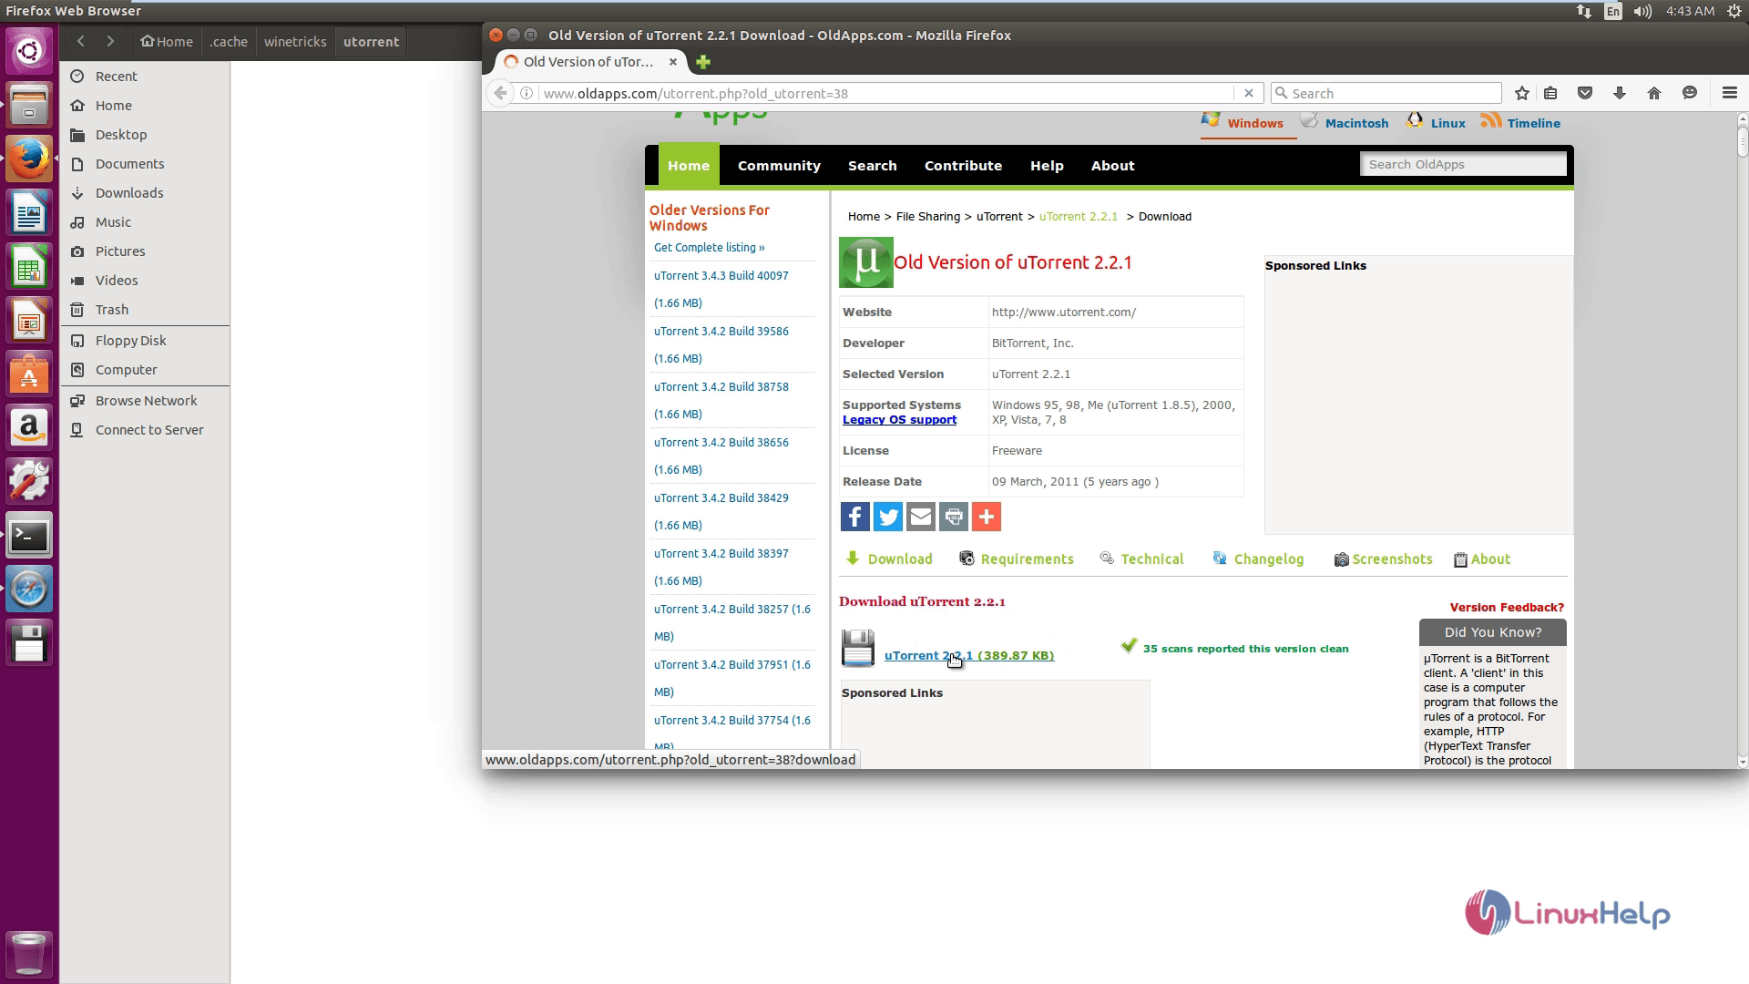Focus the Firefox search bar
Image resolution: width=1749 pixels, height=984 pixels.
pos(1386,93)
